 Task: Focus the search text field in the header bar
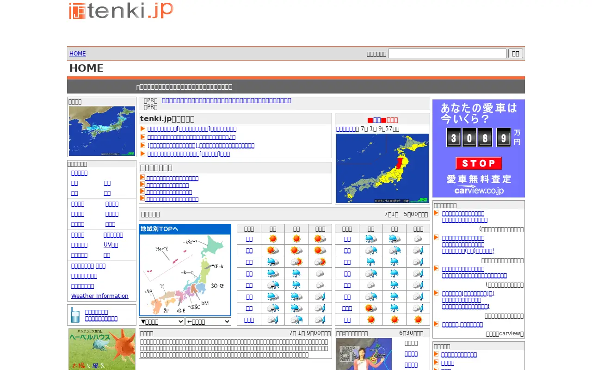(x=447, y=54)
